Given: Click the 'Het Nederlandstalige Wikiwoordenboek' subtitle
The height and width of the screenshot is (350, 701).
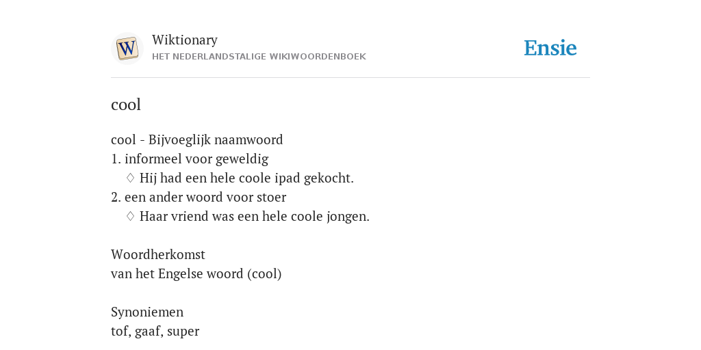Looking at the screenshot, I should 259,57.
